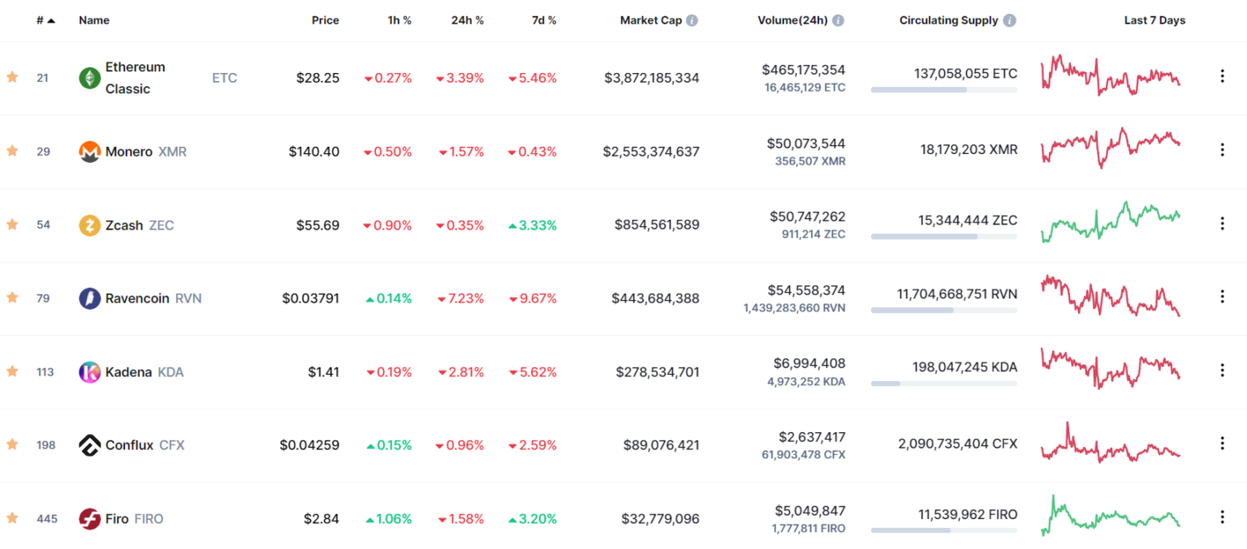Click the Ethereum Classic coin logo

pyautogui.click(x=89, y=78)
